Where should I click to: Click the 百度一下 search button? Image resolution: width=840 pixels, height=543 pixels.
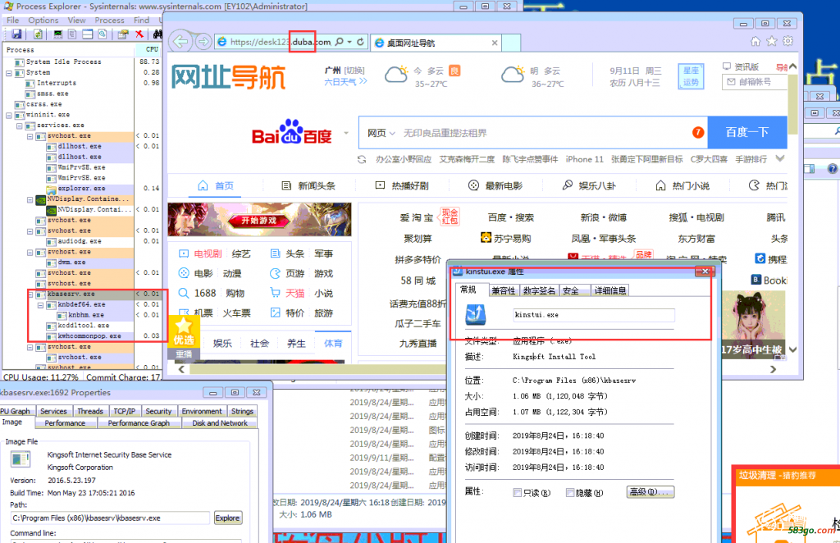[746, 132]
